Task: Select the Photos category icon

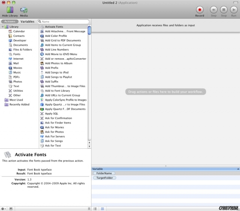Action: [10, 82]
